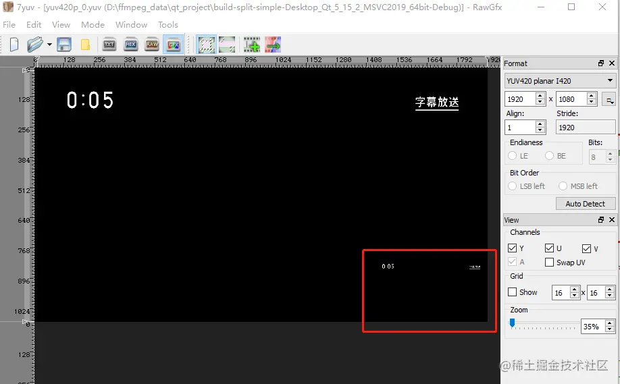Select LSB left bit order
The height and width of the screenshot is (384, 620).
coord(513,186)
